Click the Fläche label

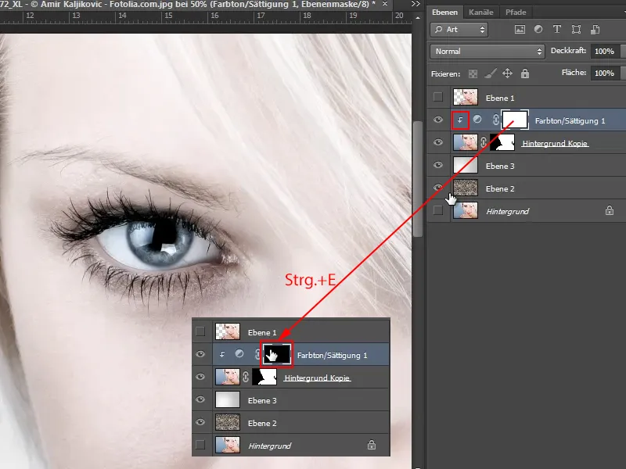574,73
